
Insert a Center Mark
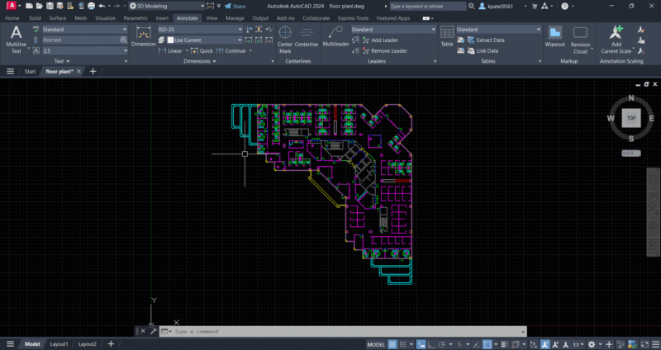[285, 39]
